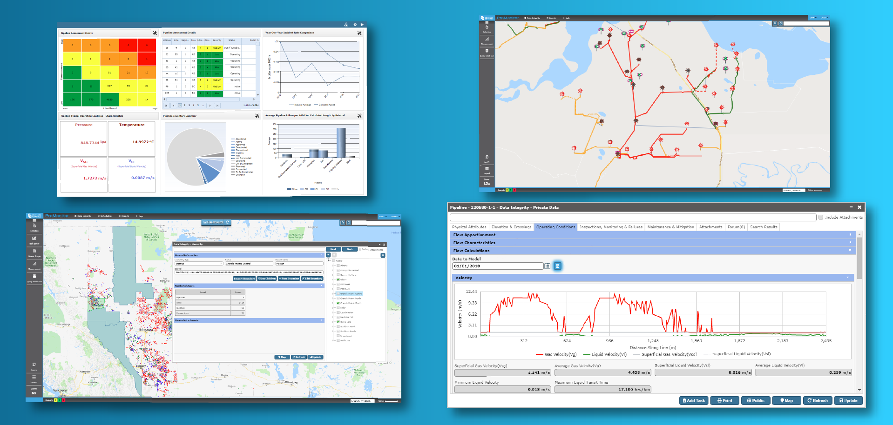Viewport: 893px width, 425px height.
Task: Switch to Physical Attributes tab
Action: click(x=469, y=227)
